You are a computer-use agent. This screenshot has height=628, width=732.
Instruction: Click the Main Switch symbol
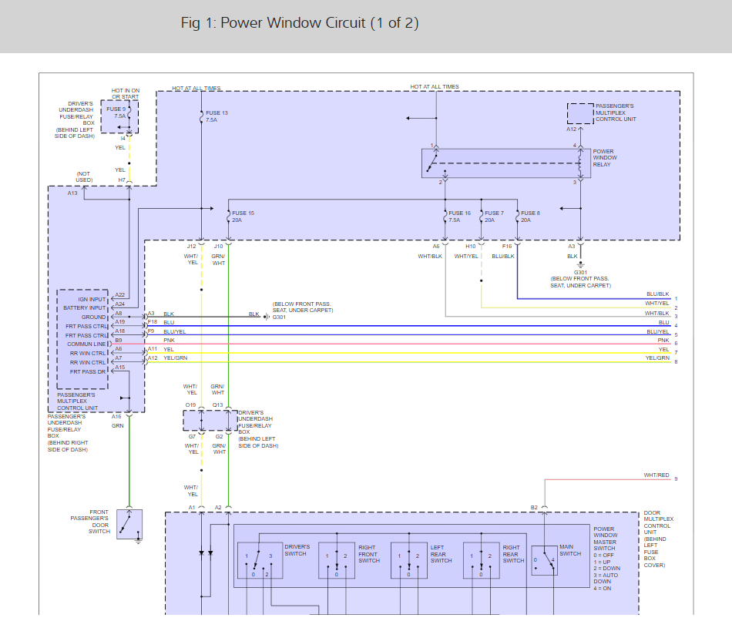pyautogui.click(x=544, y=561)
